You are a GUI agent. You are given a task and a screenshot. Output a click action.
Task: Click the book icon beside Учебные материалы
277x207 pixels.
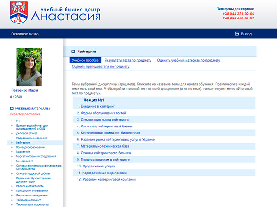[12, 108]
